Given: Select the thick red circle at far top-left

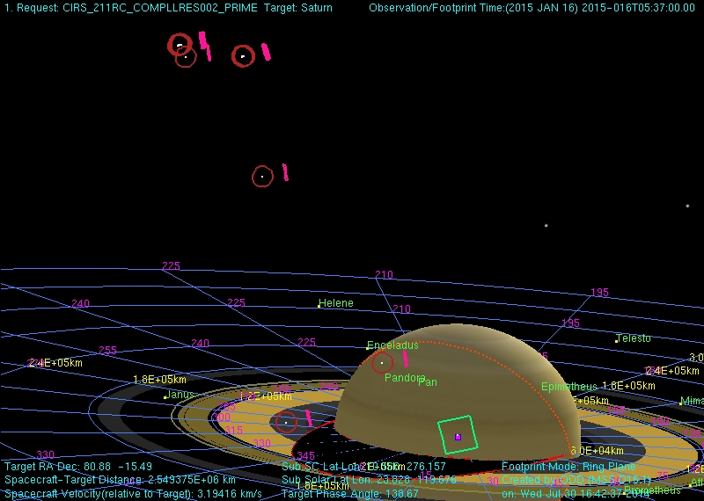Looking at the screenshot, I should [180, 44].
